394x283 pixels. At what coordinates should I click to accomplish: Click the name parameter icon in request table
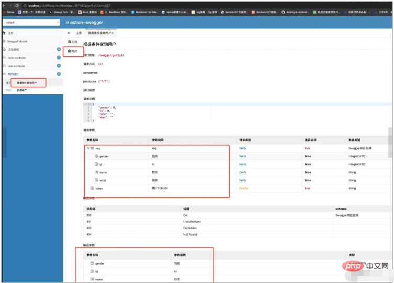click(96, 172)
